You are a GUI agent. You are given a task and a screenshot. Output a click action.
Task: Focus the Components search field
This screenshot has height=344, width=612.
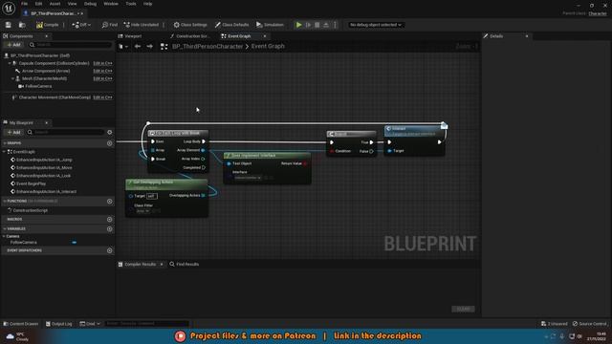coord(70,45)
